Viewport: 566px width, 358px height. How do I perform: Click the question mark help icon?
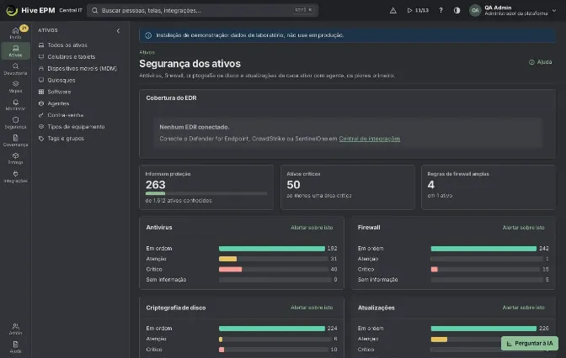pyautogui.click(x=441, y=10)
